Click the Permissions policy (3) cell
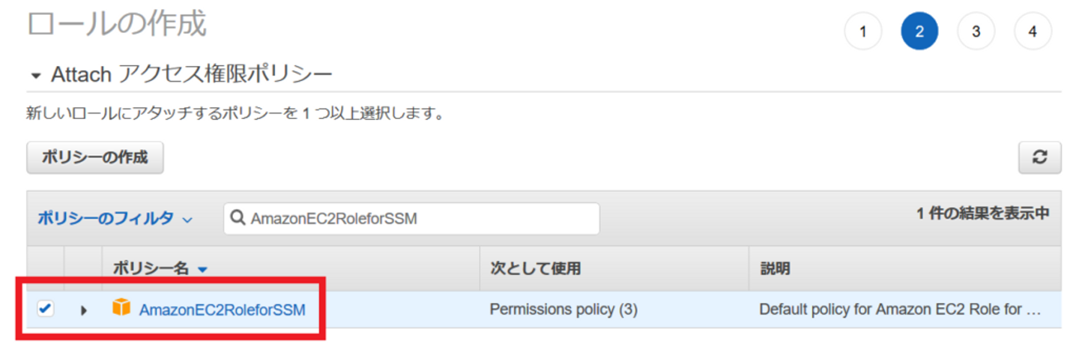The width and height of the screenshot is (1079, 356). click(563, 309)
